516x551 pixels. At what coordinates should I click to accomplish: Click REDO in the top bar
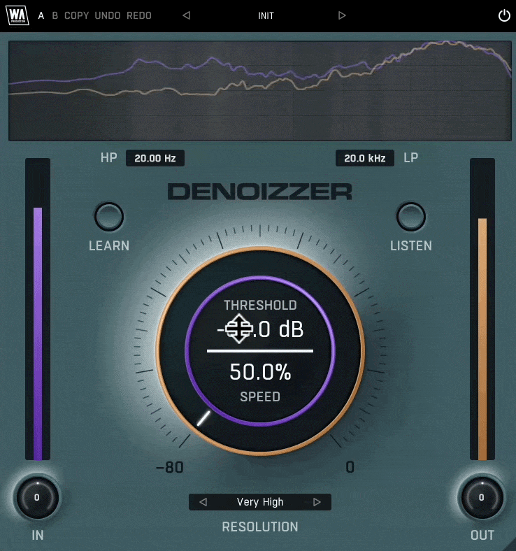pyautogui.click(x=138, y=15)
